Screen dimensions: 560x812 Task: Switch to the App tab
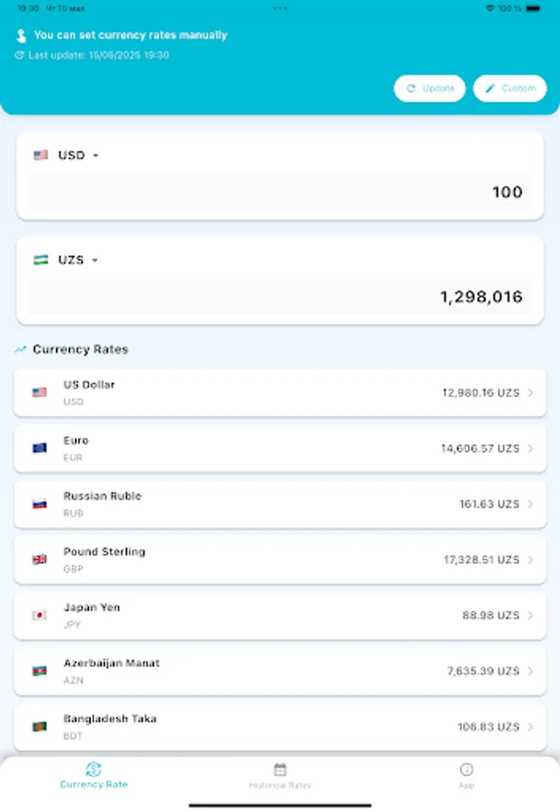click(x=466, y=778)
